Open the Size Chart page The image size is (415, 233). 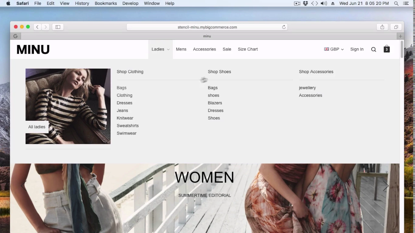(248, 49)
